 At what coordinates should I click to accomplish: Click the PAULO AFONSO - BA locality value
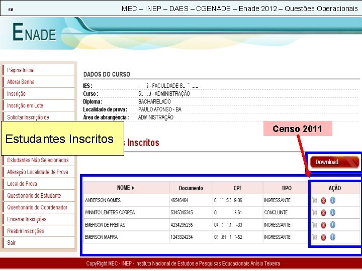160,109
